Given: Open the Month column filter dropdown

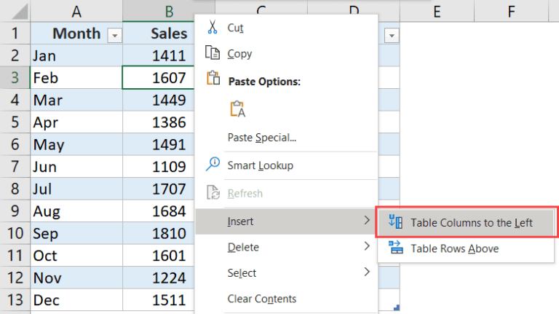Looking at the screenshot, I should 114,35.
